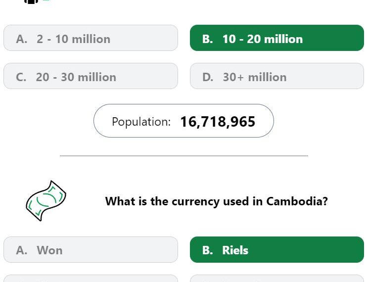Click the 'Population:' label text
The height and width of the screenshot is (282, 367).
pyautogui.click(x=141, y=122)
